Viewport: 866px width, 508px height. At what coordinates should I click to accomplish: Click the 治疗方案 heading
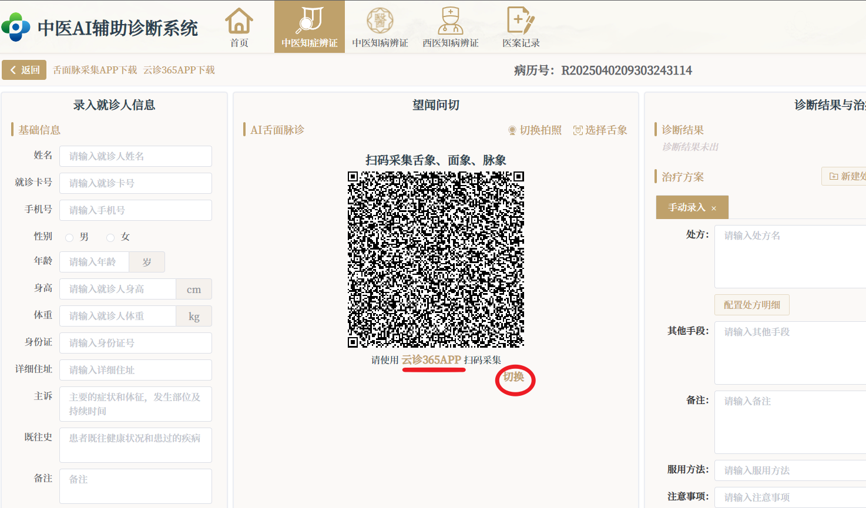(x=683, y=177)
